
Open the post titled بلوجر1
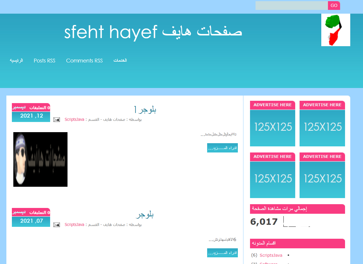click(145, 109)
